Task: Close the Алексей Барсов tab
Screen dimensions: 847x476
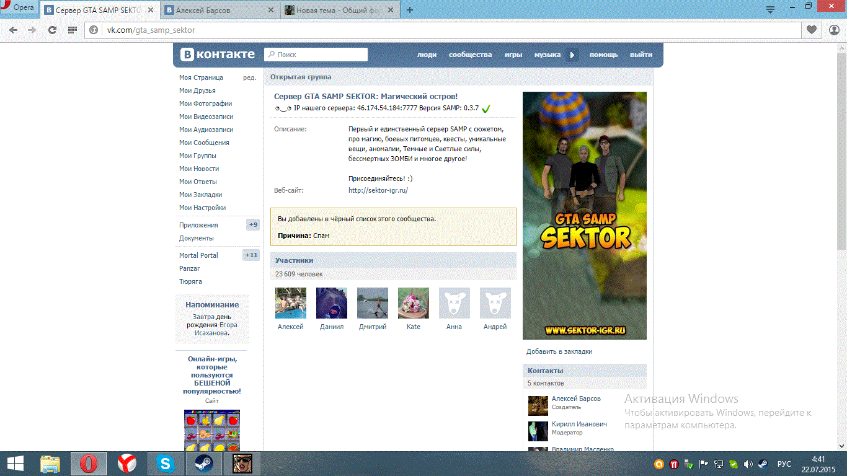Action: (x=270, y=11)
